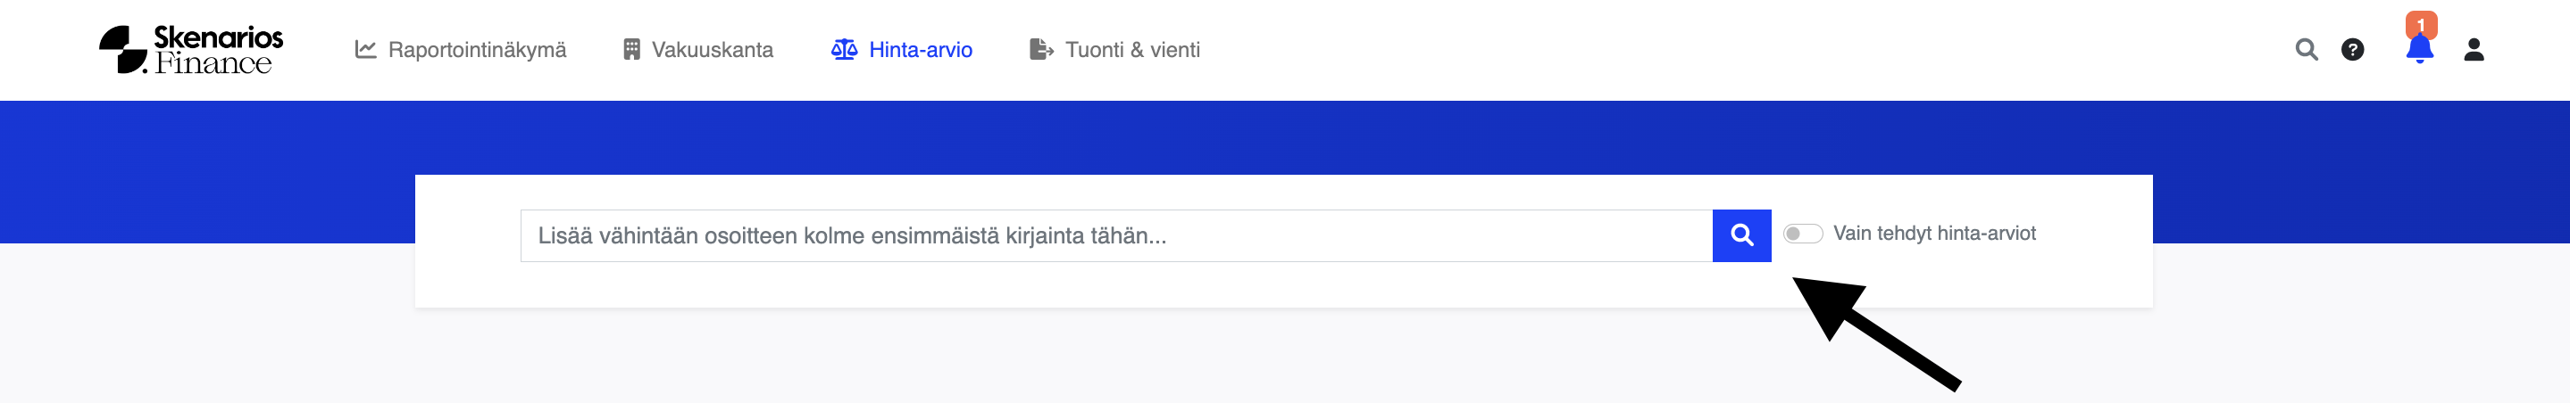Click the Vakuuskanta building icon
2570x403 pixels.
630,50
